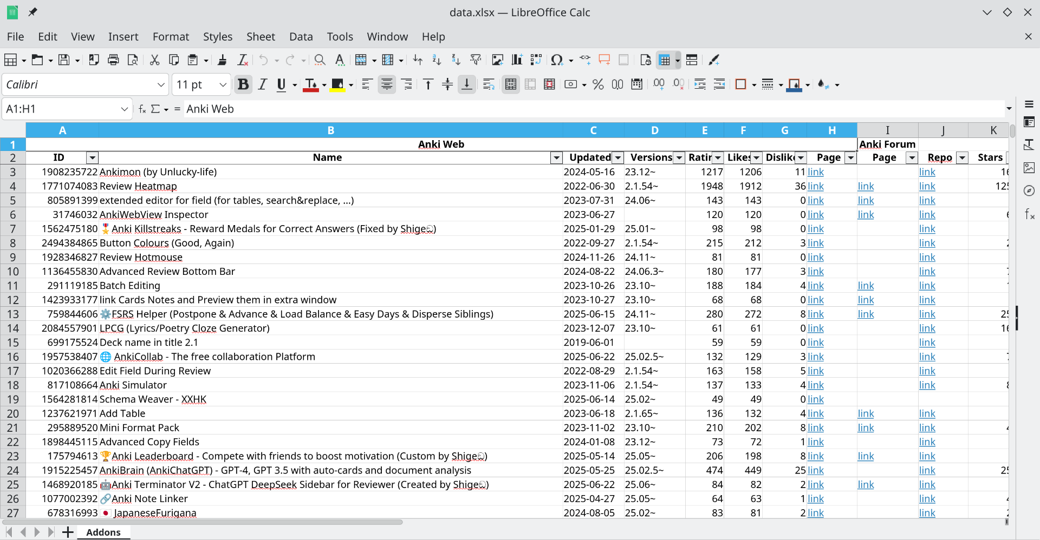
Task: Click Page link for Review Heatmap row
Action: point(815,186)
